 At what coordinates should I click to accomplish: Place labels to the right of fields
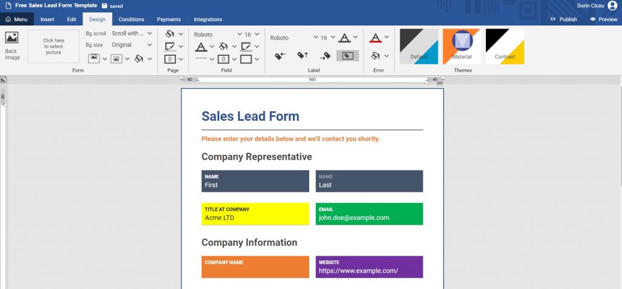pyautogui.click(x=324, y=56)
